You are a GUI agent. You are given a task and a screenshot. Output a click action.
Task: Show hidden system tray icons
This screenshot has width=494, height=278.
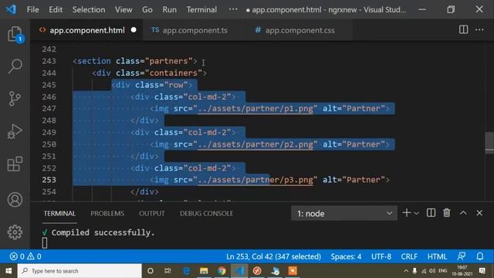(x=406, y=271)
